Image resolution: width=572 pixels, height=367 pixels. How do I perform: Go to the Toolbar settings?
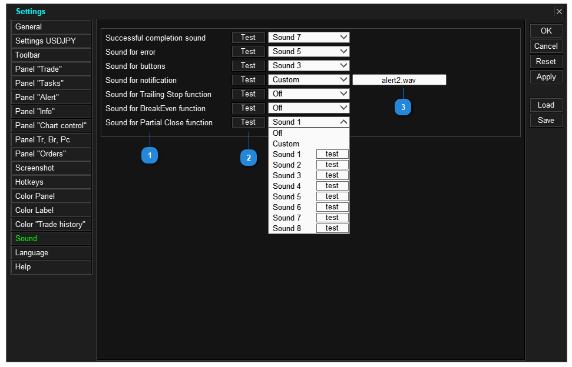(51, 55)
